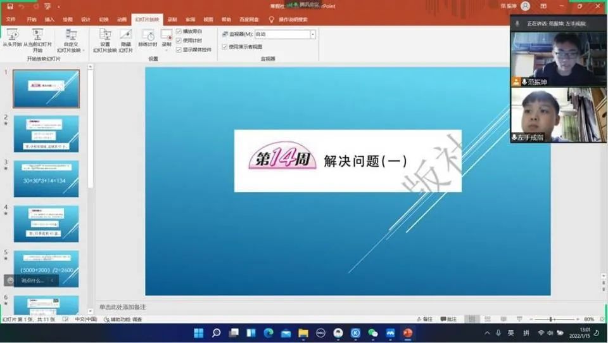Screen dimensions: 608x343
Task: Expand the 监视器 monitor dropdown
Action: (313, 34)
